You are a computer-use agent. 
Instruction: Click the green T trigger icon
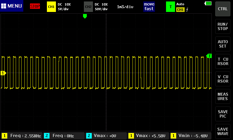(170, 6)
